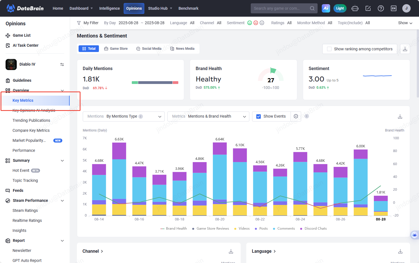Open the Performance sidebar link
The width and height of the screenshot is (419, 263).
24,150
